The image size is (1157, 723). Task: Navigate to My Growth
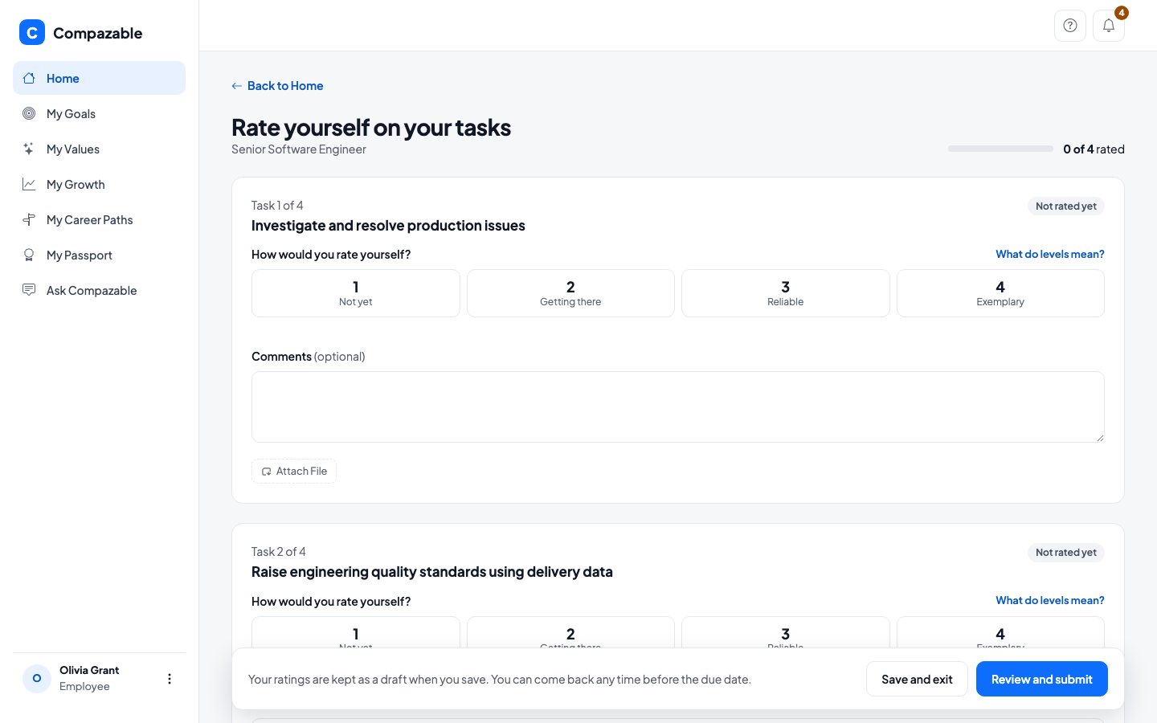99,184
